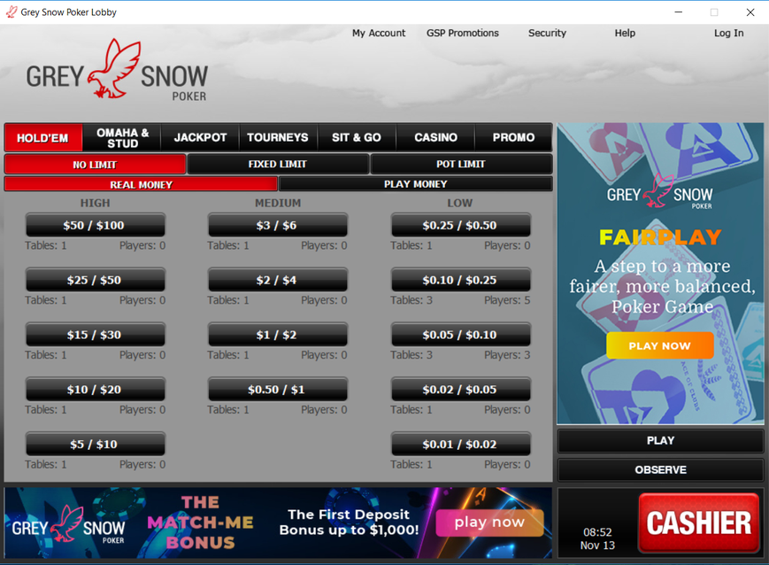Pick the $3 / $6 stakes button
Viewport: 769px width, 565px height.
(278, 225)
